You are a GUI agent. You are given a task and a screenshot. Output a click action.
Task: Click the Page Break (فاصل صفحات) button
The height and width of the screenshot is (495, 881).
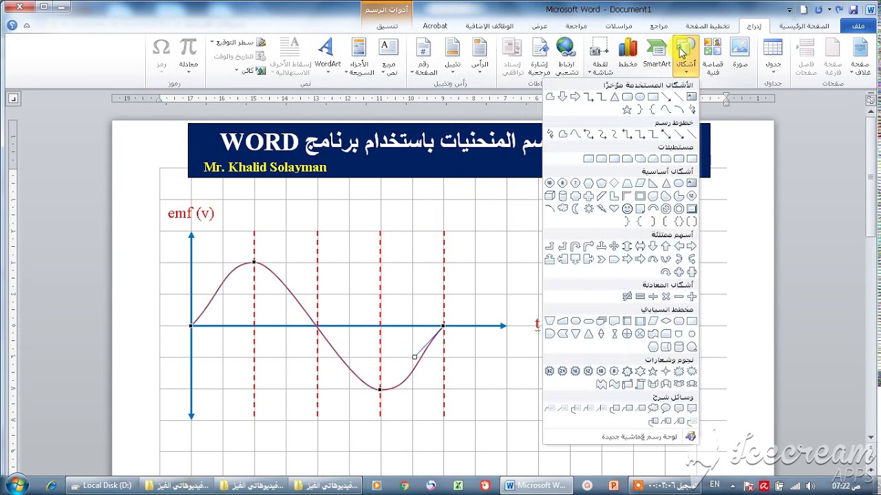[806, 55]
